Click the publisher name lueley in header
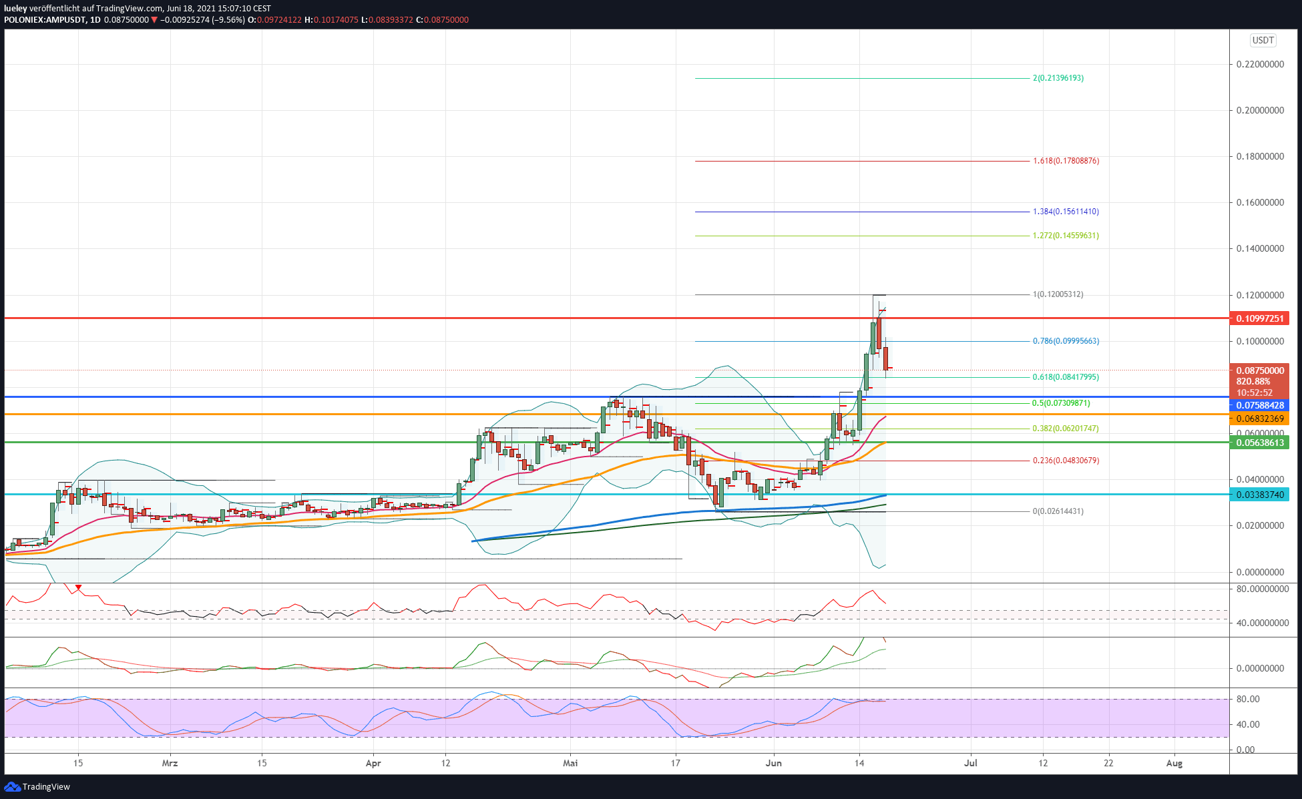 click(15, 9)
